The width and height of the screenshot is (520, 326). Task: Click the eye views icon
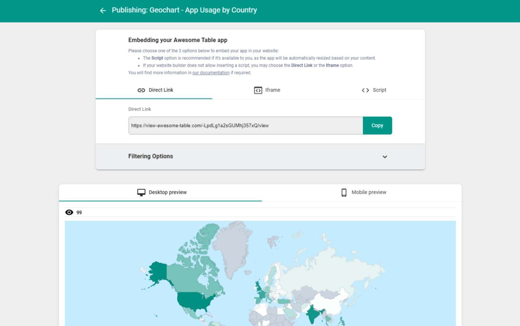pos(69,212)
